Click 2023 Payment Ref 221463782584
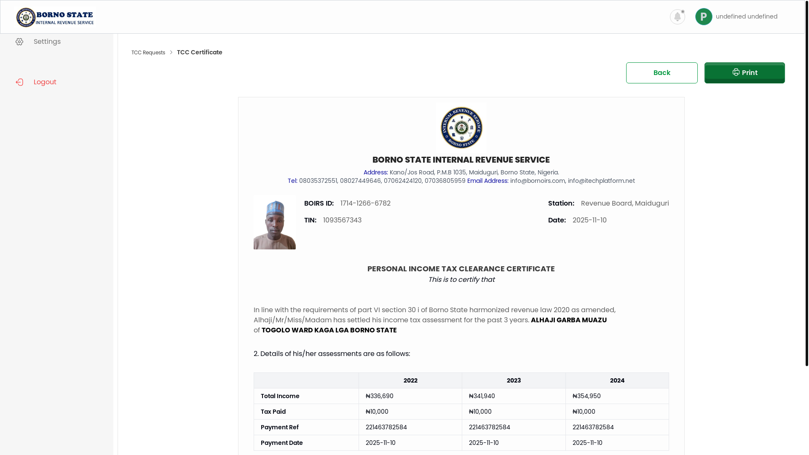Screen dimensions: 809x455 pos(490,427)
